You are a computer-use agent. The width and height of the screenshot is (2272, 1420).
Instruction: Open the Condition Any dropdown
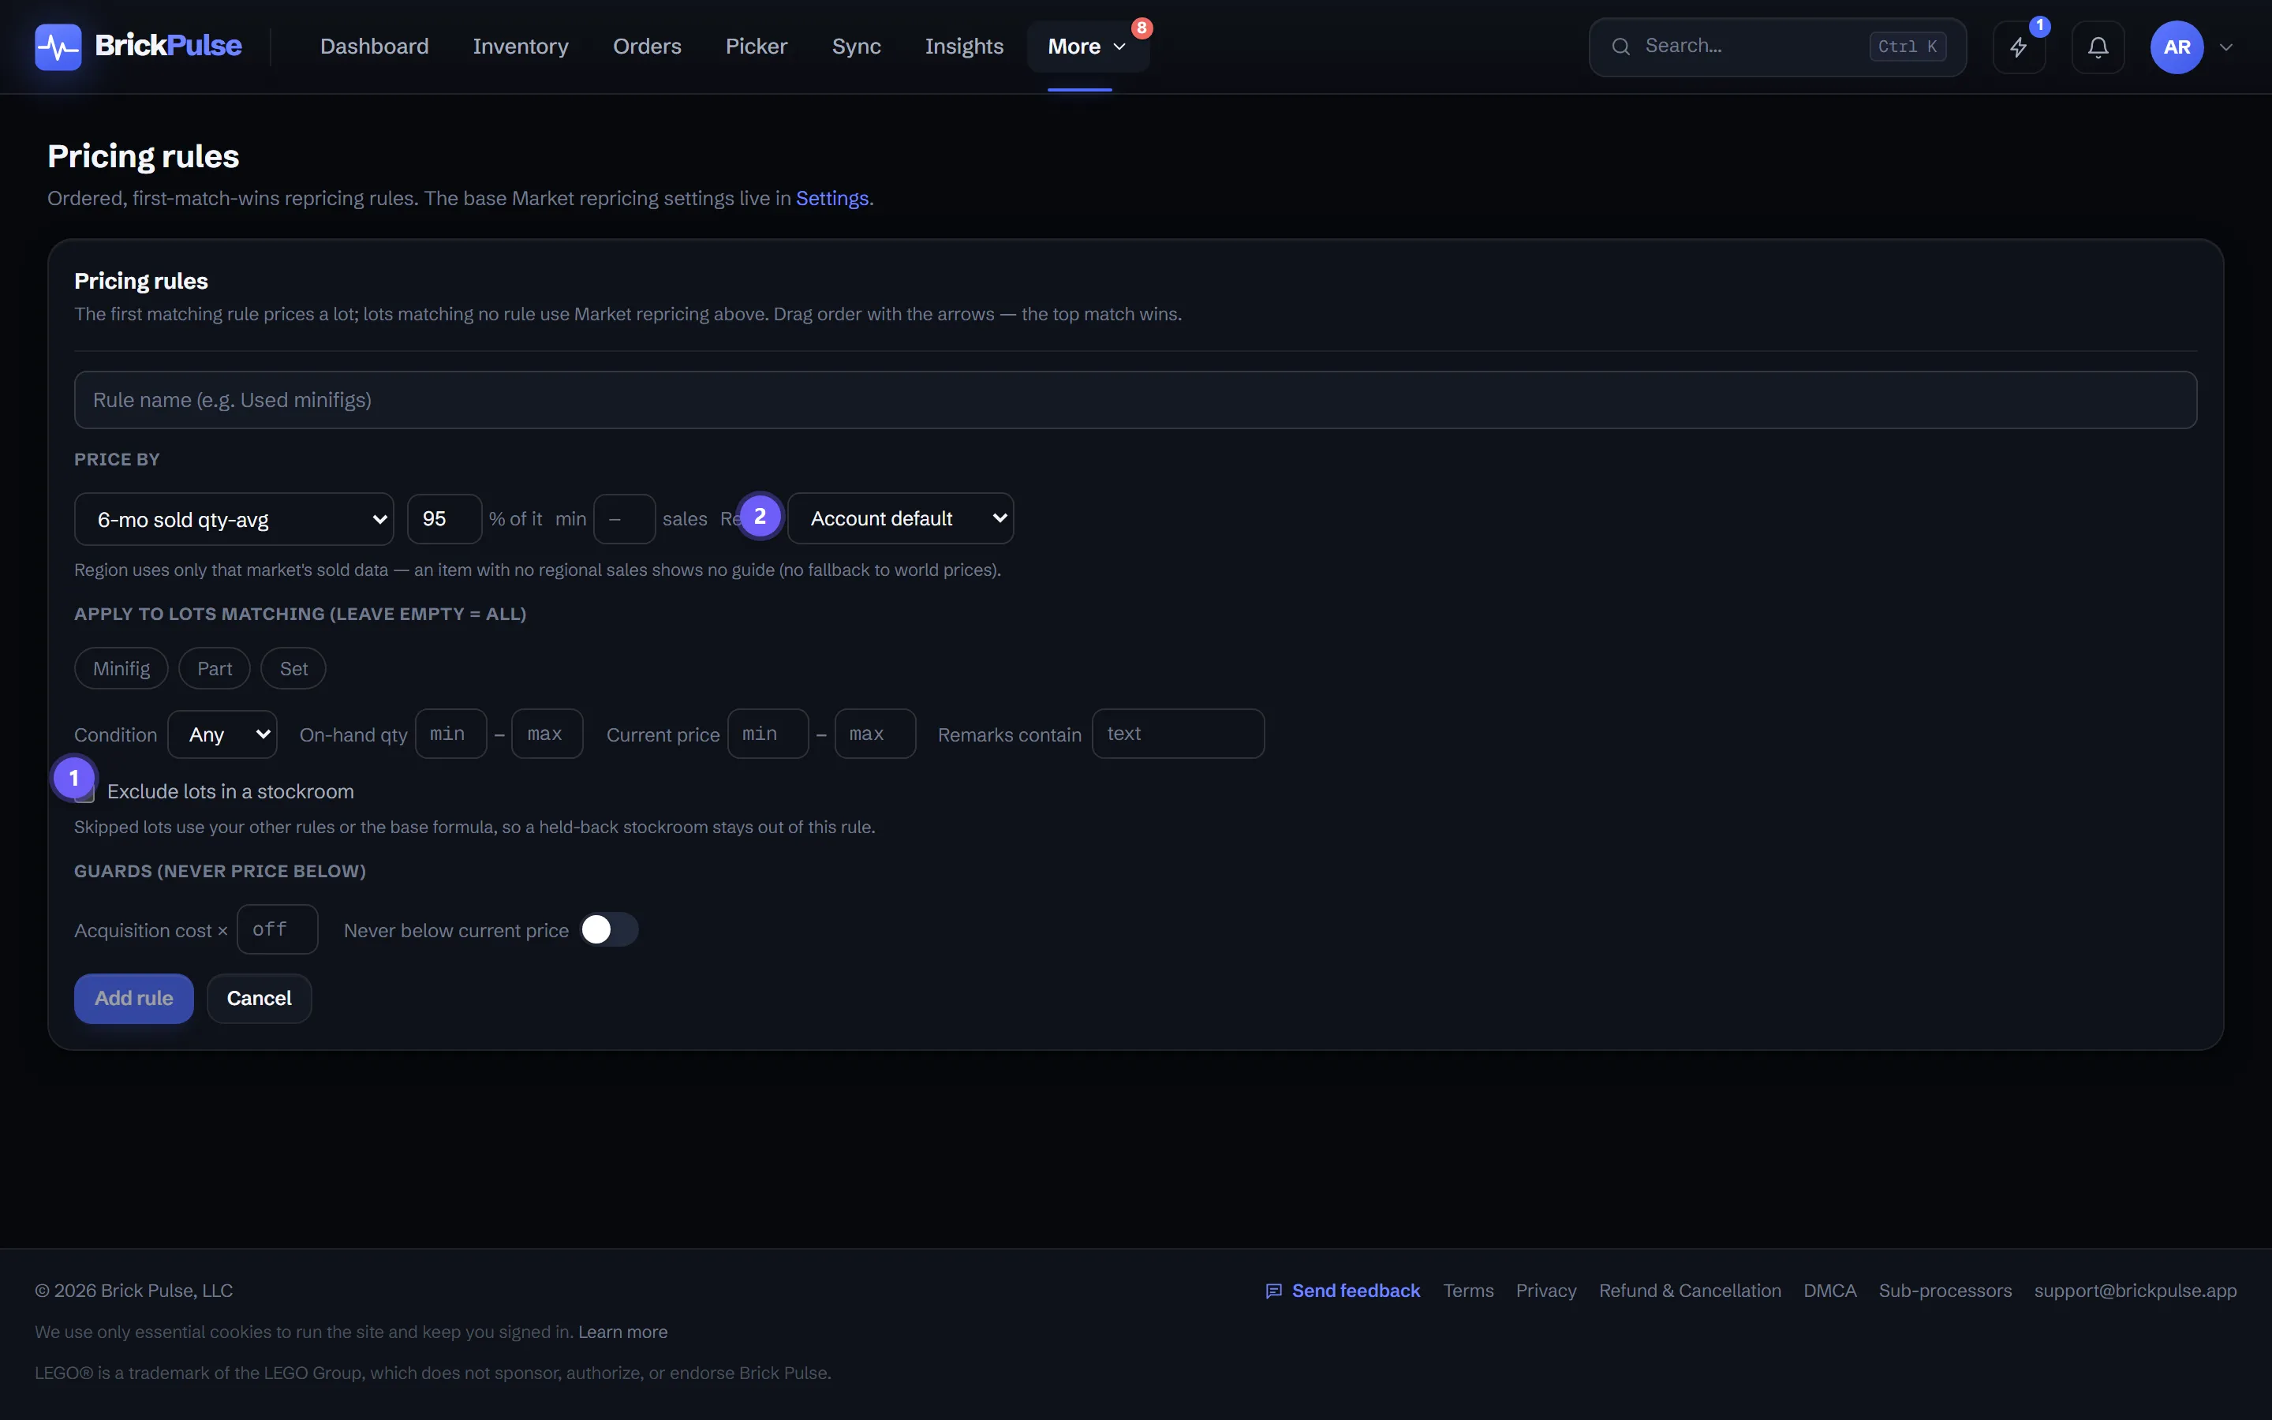point(222,734)
